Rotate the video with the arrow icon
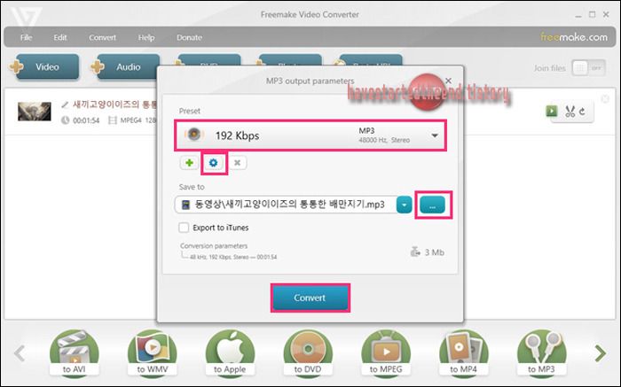 (582, 112)
